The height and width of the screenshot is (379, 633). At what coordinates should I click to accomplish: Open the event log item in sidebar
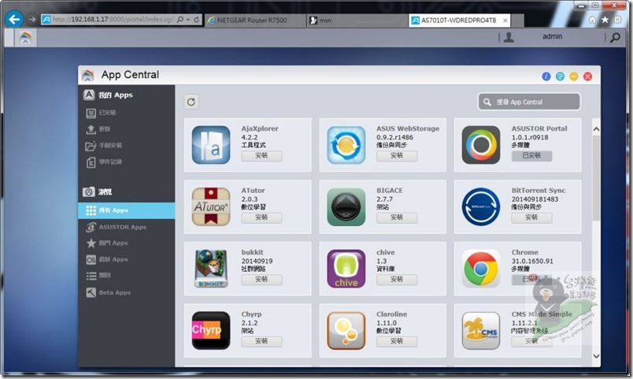(x=127, y=162)
